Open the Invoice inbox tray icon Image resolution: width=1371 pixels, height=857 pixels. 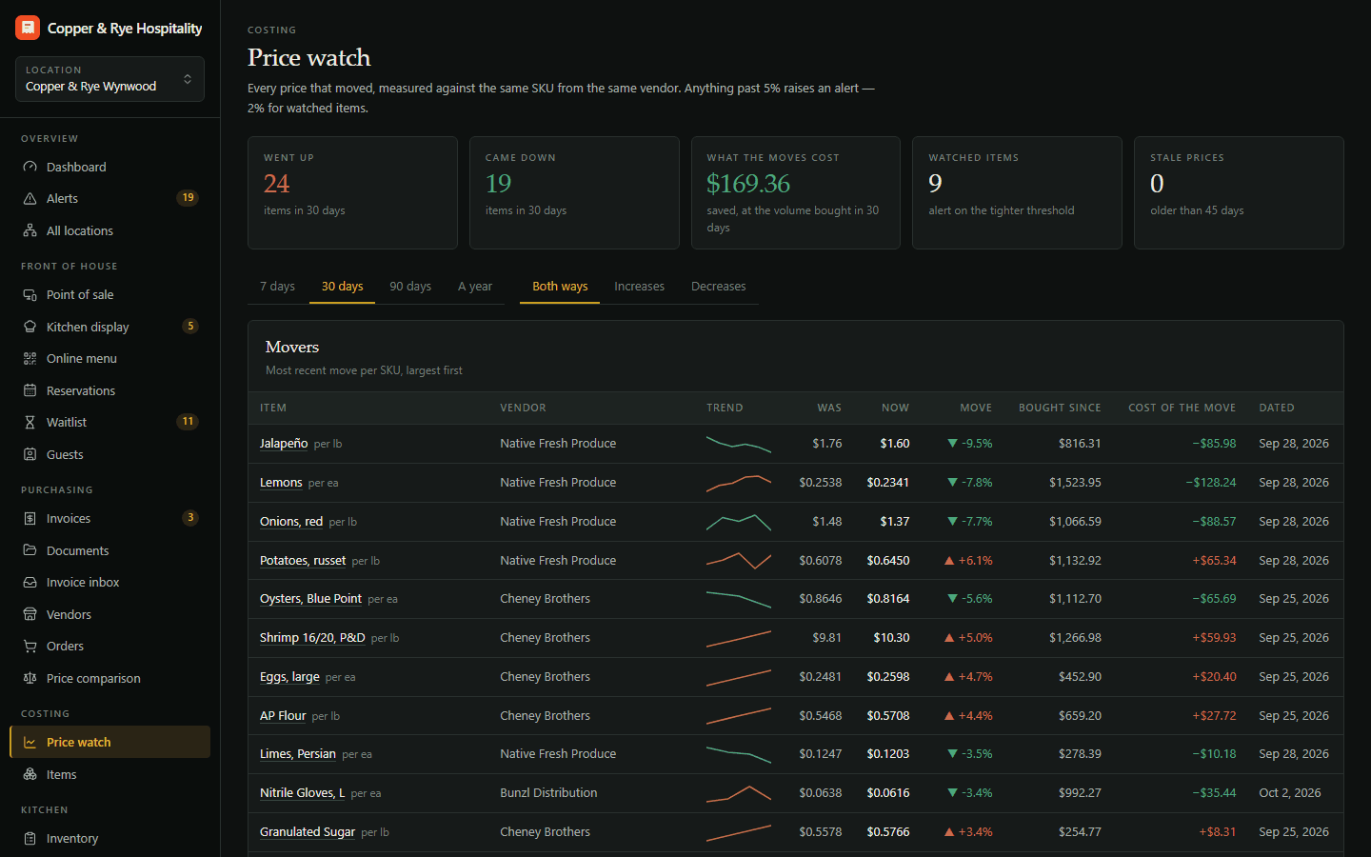(30, 582)
